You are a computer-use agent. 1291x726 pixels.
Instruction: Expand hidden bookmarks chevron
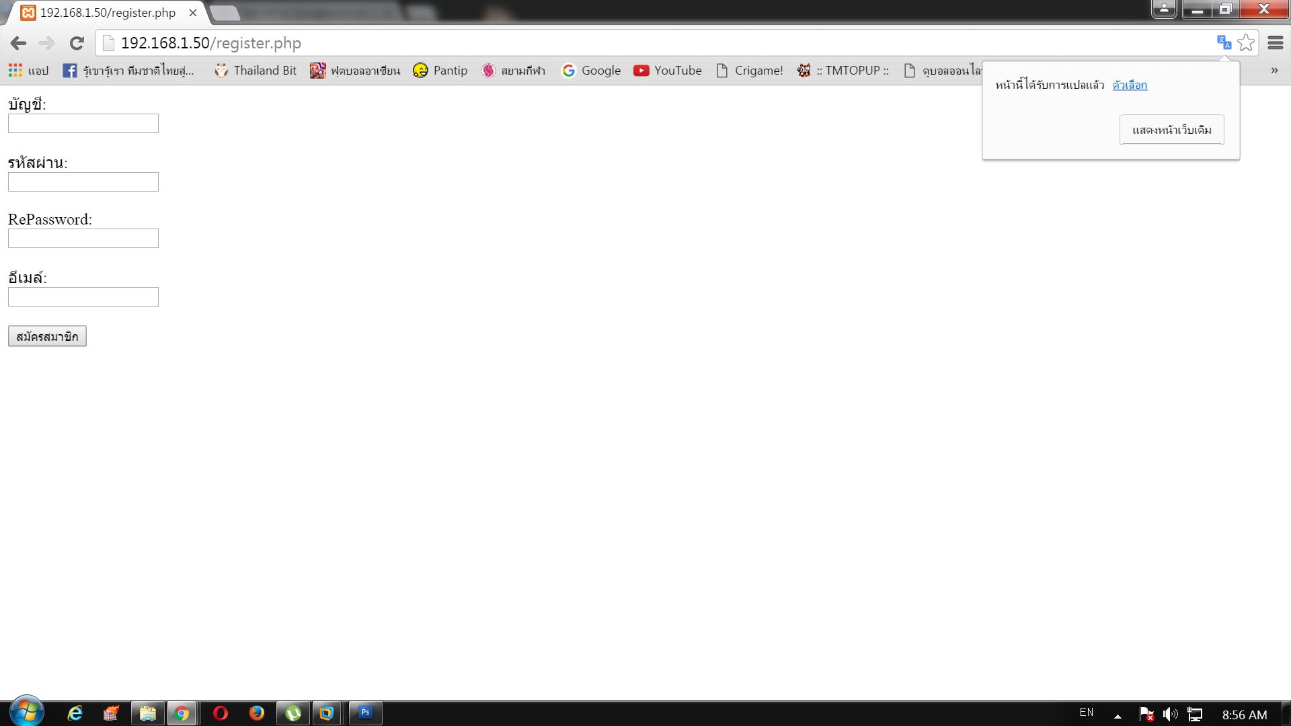[1274, 71]
